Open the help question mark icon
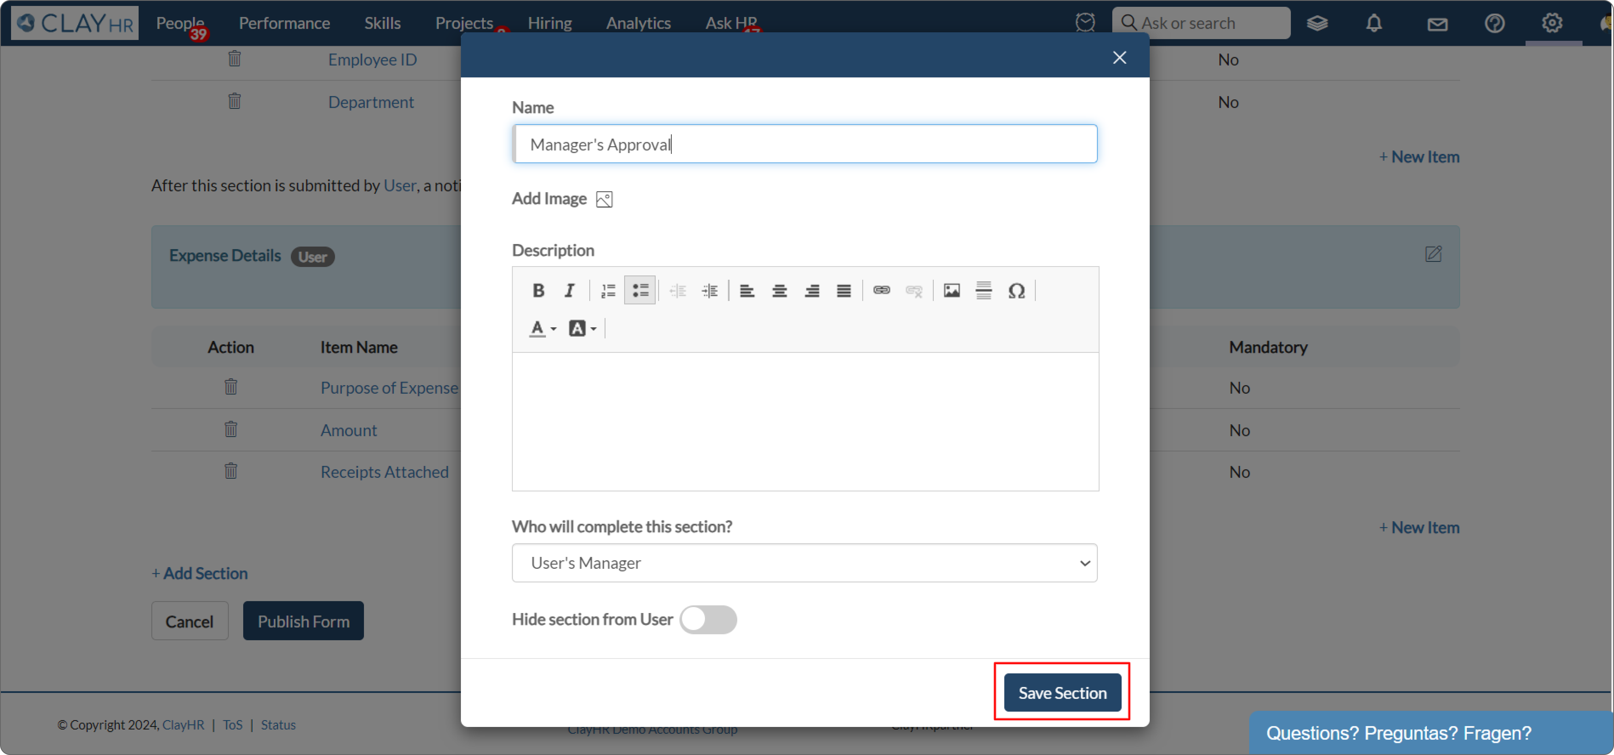The width and height of the screenshot is (1614, 755). point(1494,23)
